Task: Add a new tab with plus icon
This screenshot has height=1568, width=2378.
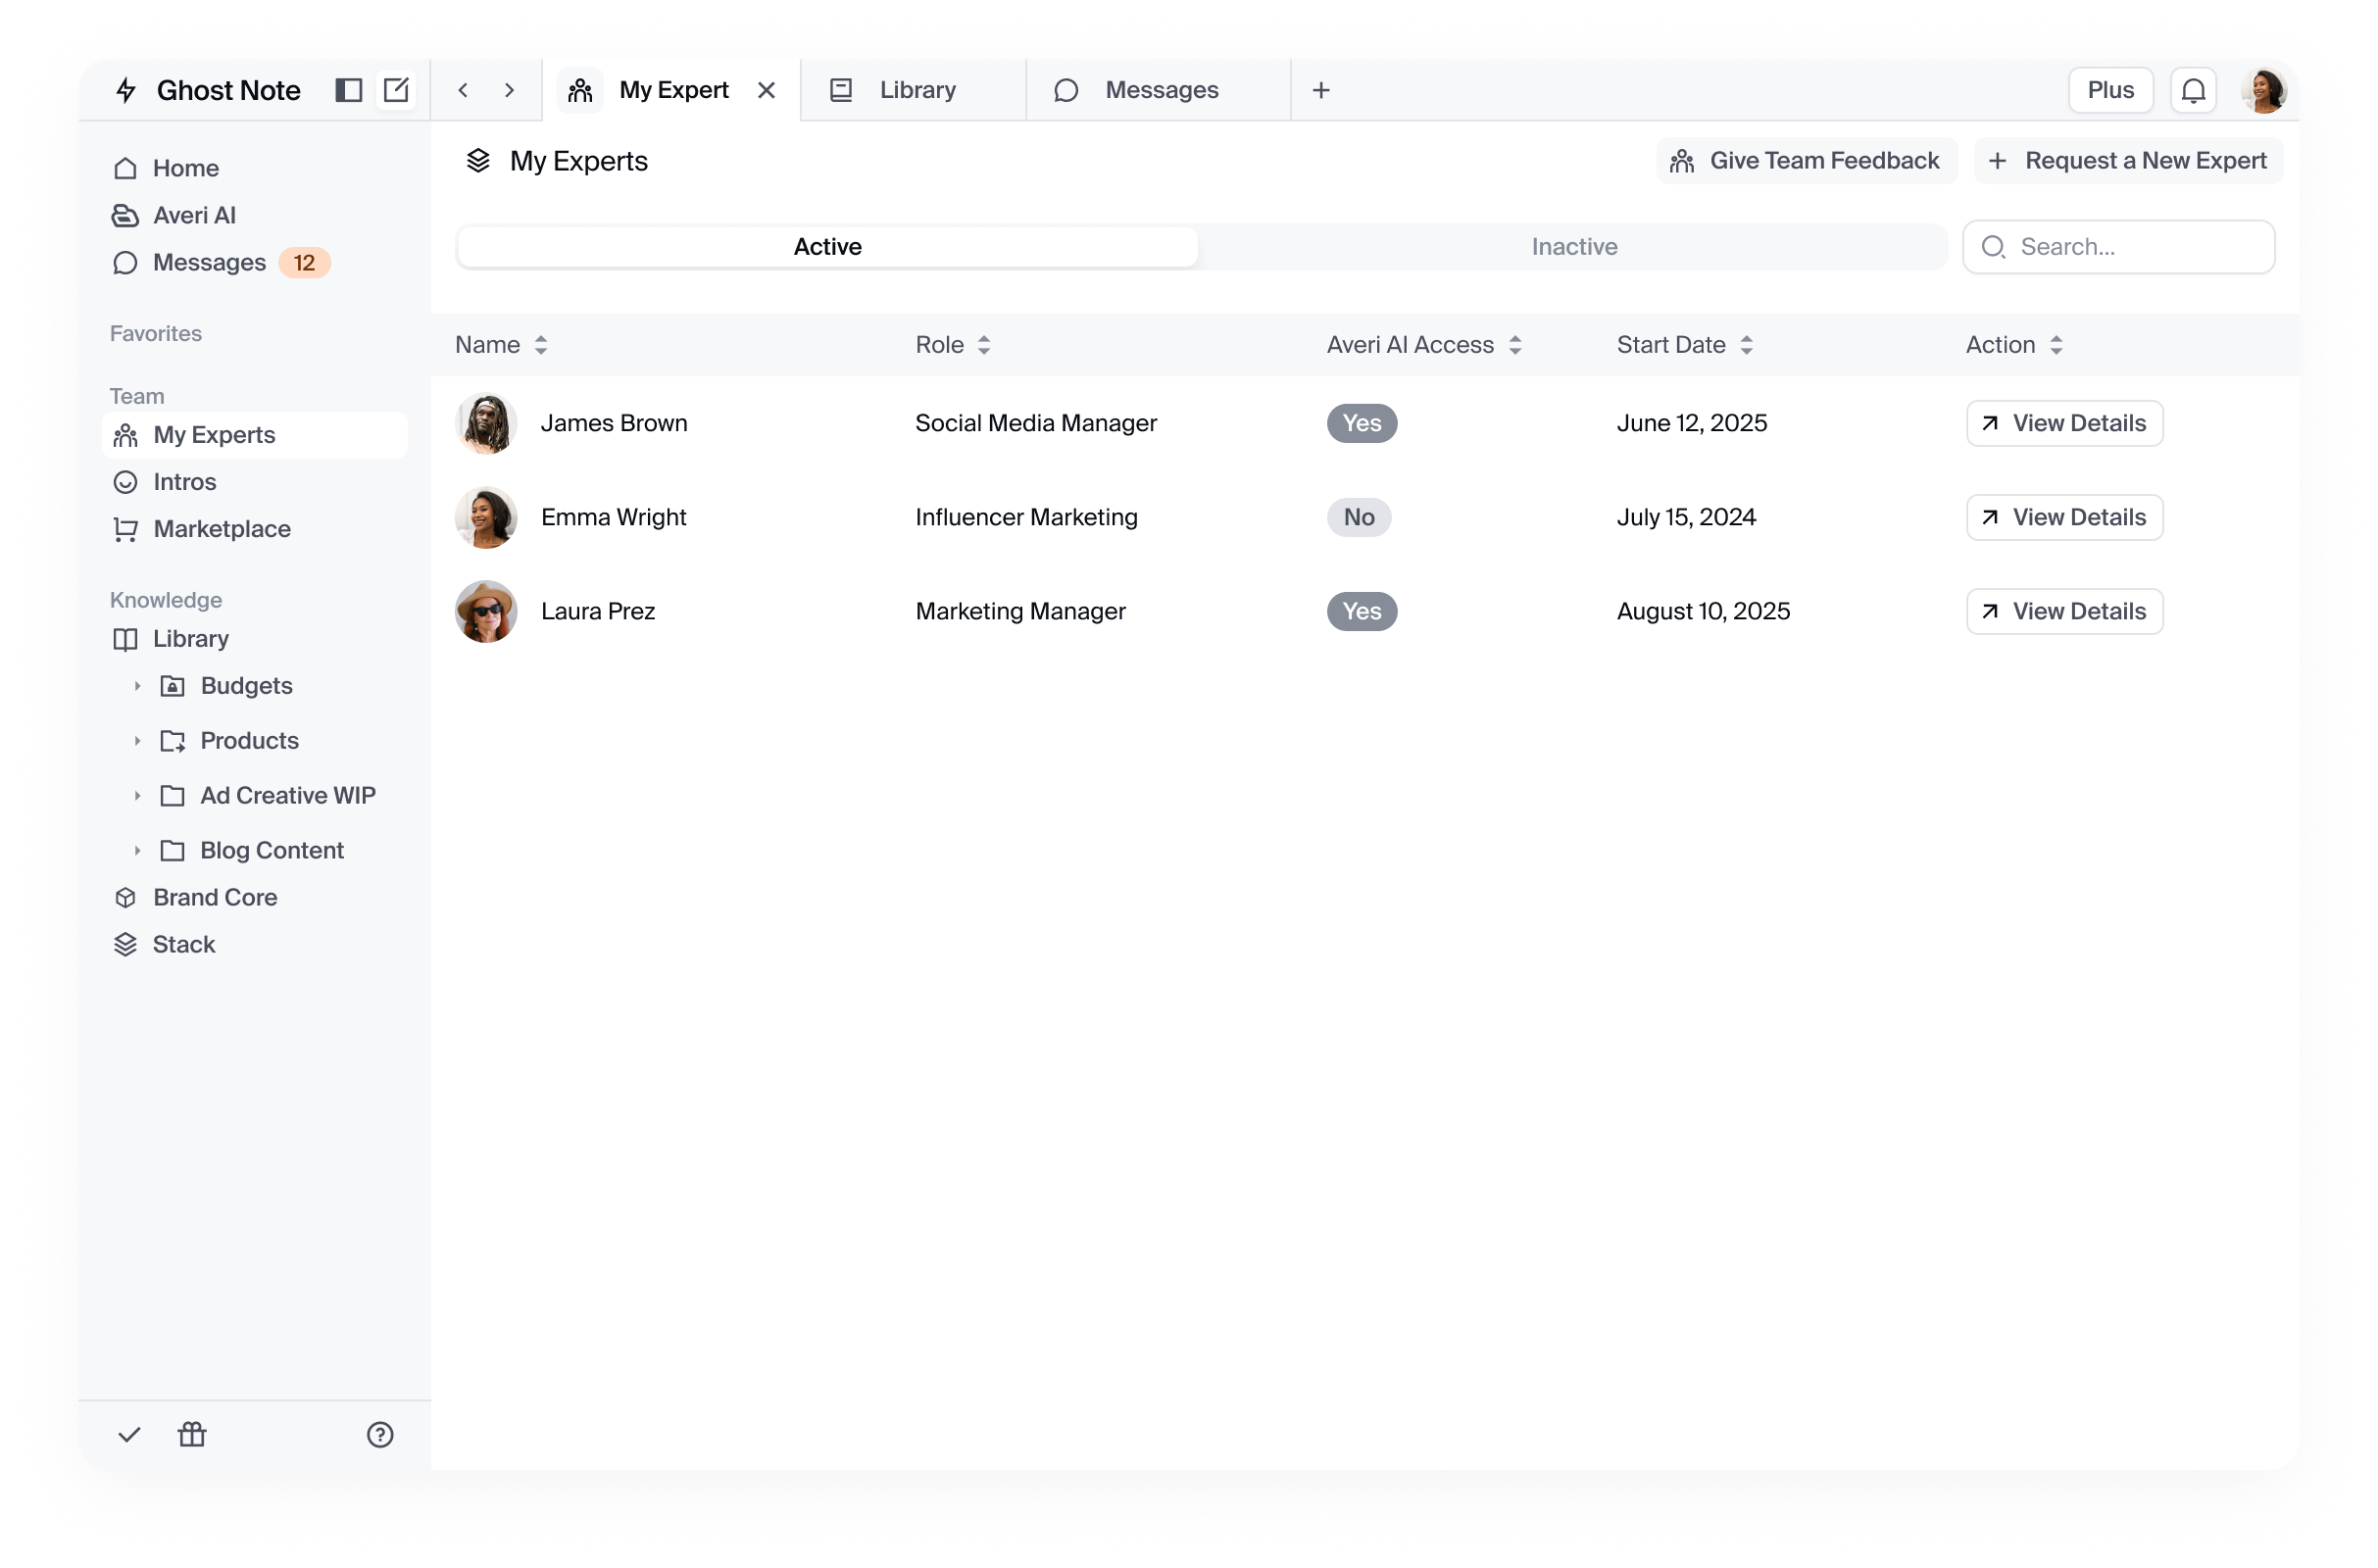Action: click(x=1320, y=90)
